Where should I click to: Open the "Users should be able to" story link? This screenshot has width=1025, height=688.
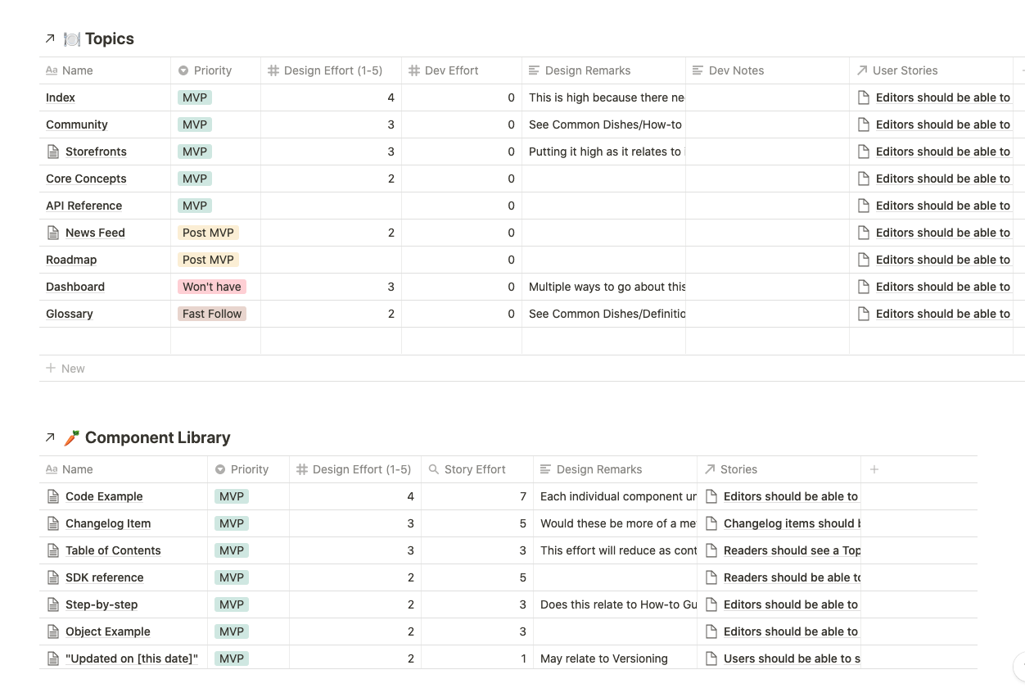click(792, 659)
